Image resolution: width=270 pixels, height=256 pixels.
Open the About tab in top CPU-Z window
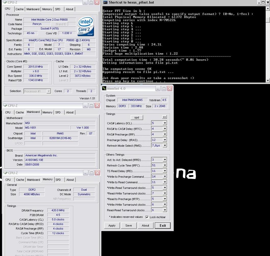(x=69, y=9)
